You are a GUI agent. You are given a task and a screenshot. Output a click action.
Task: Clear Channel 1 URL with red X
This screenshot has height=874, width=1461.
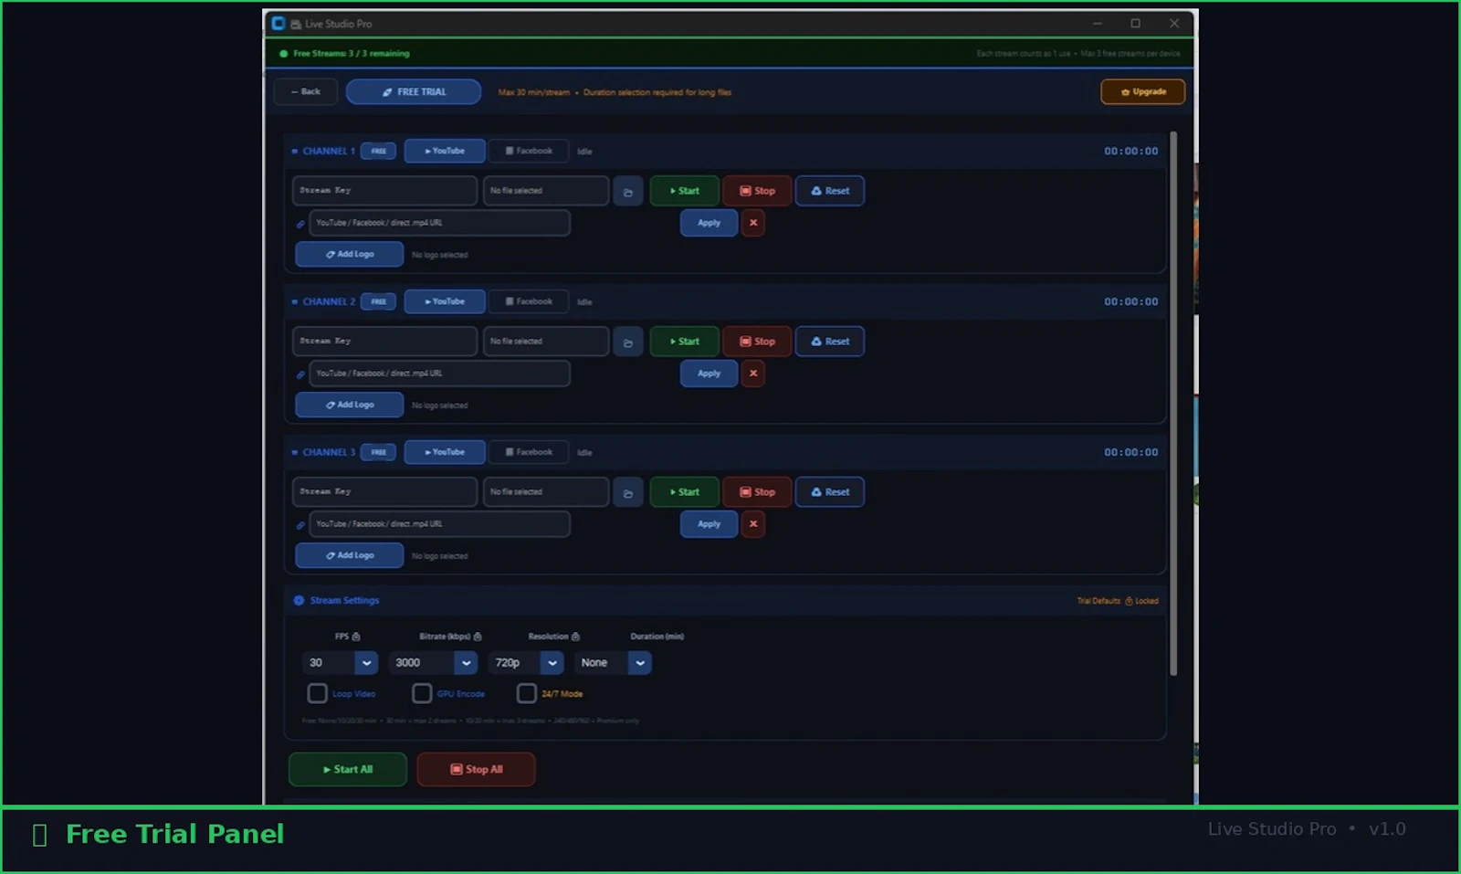pos(753,223)
